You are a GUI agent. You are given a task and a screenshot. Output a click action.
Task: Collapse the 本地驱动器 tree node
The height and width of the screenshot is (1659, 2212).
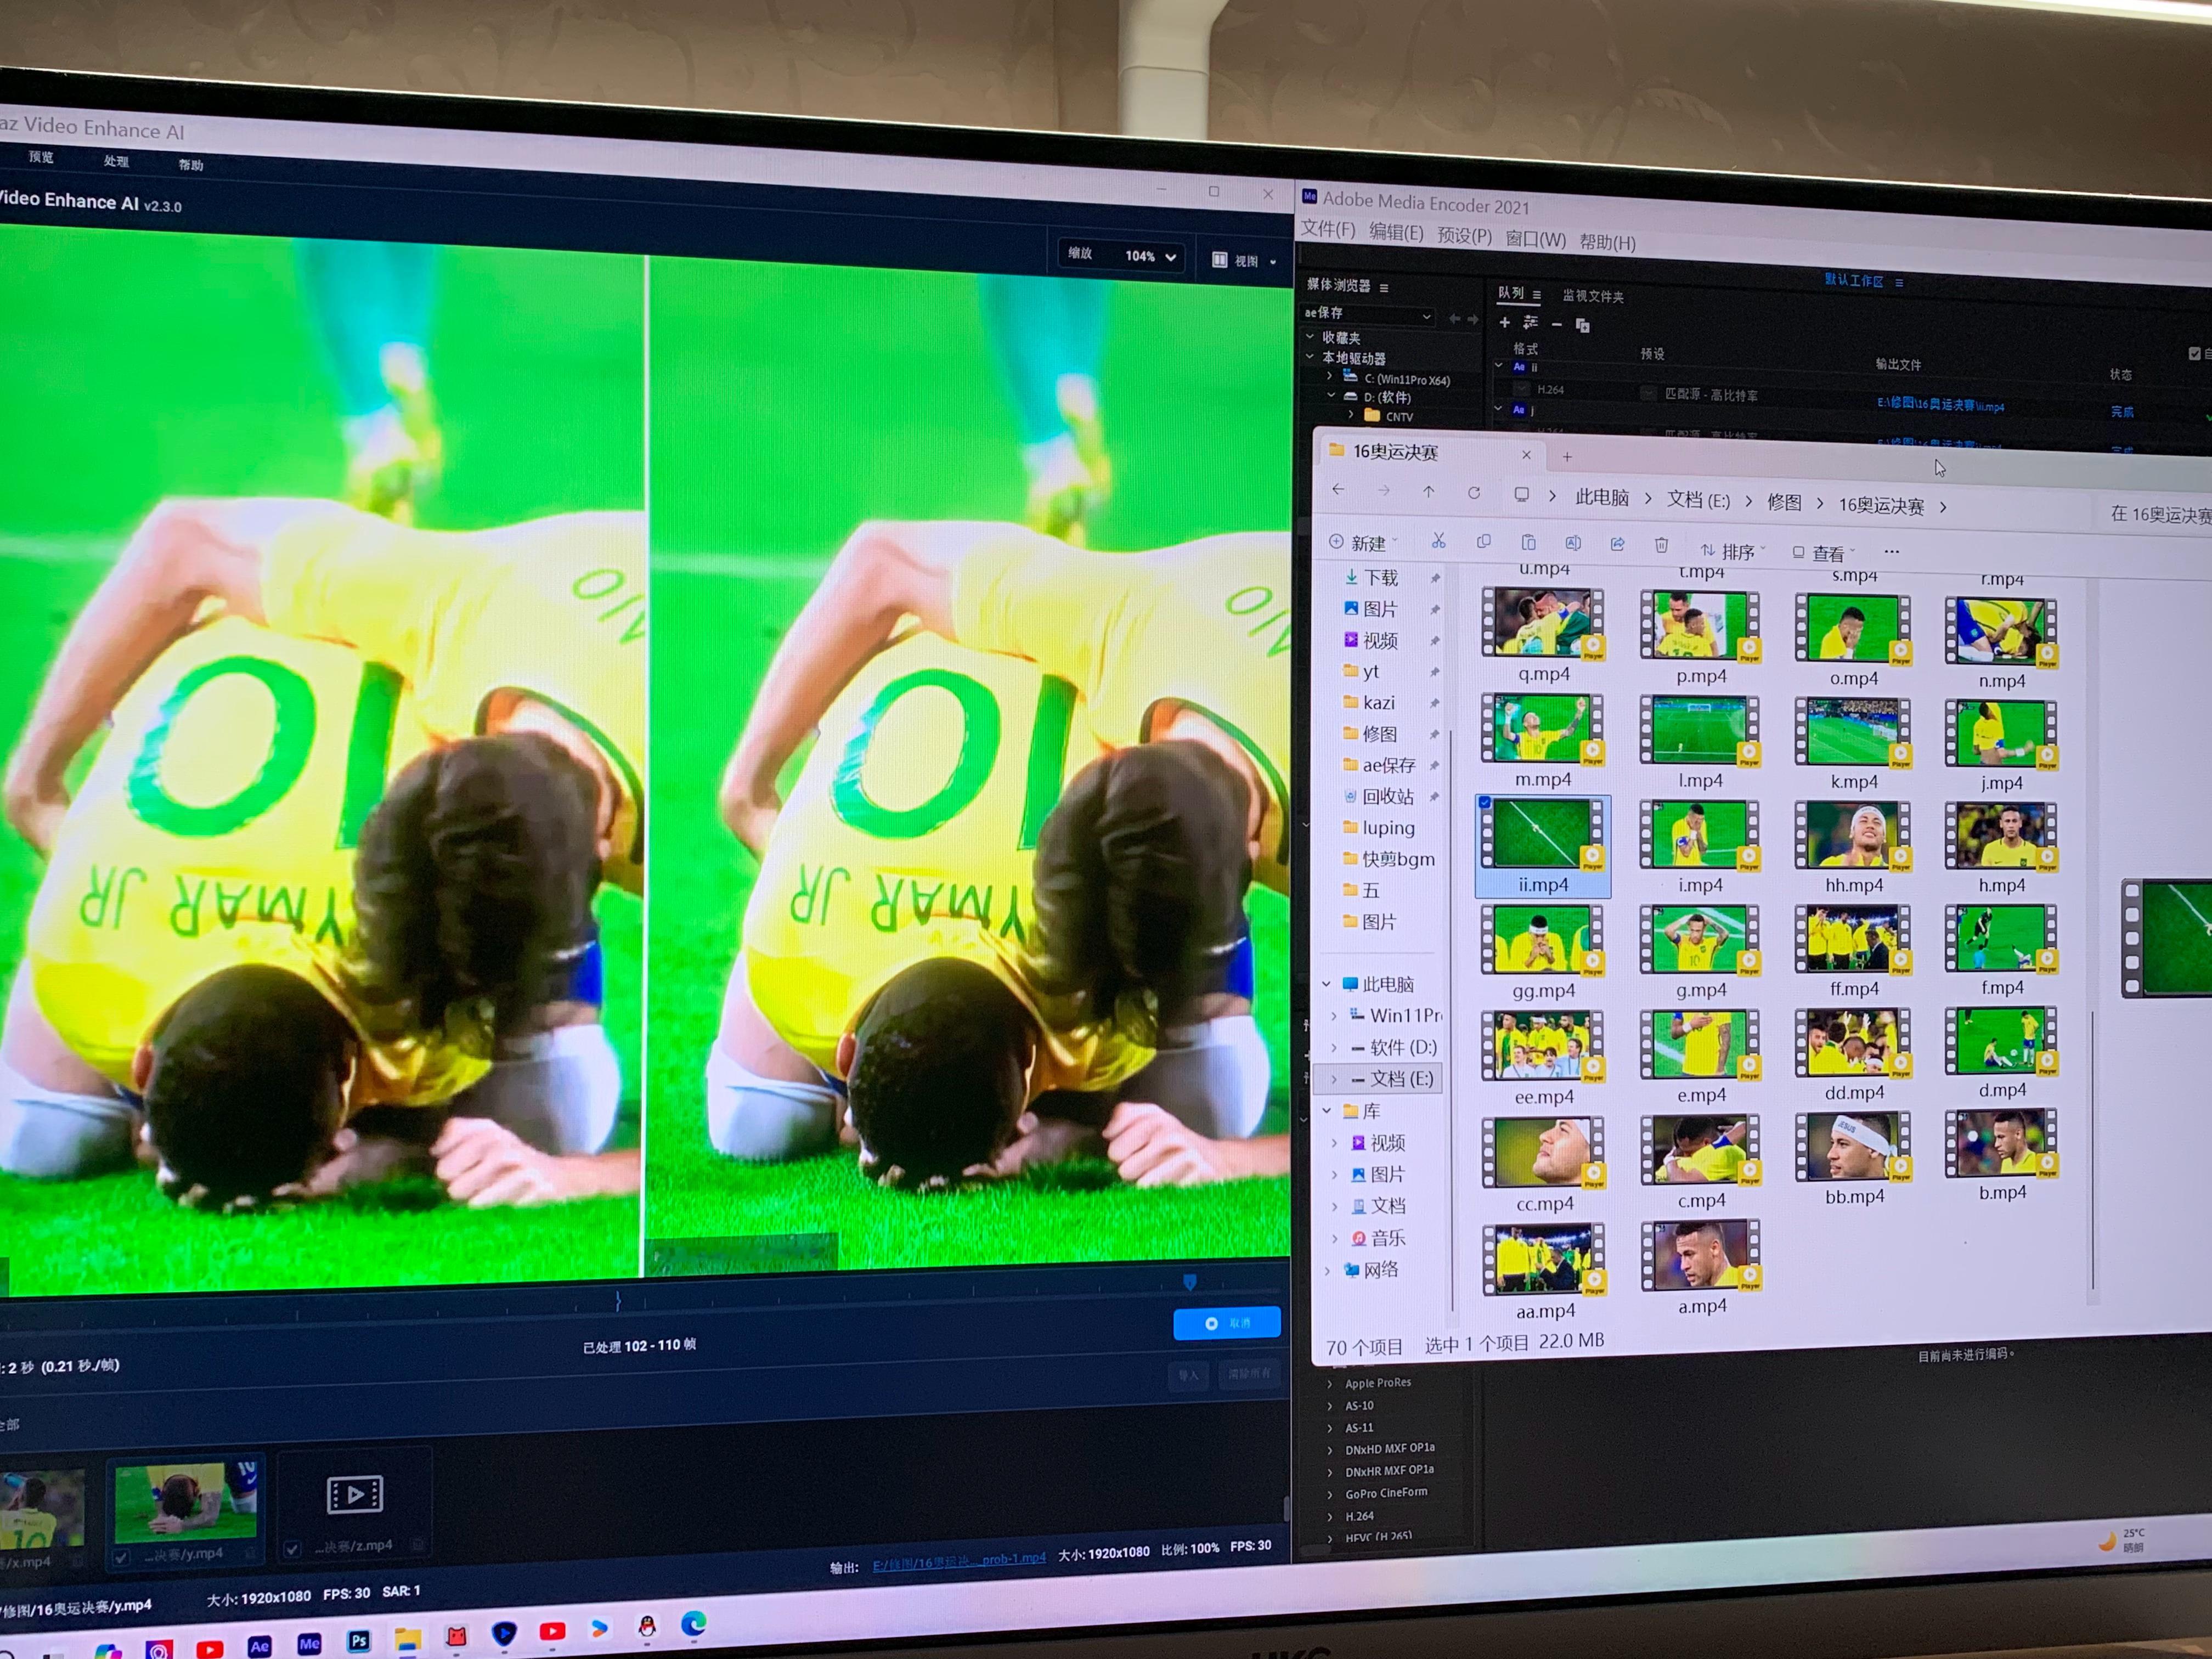point(1310,356)
